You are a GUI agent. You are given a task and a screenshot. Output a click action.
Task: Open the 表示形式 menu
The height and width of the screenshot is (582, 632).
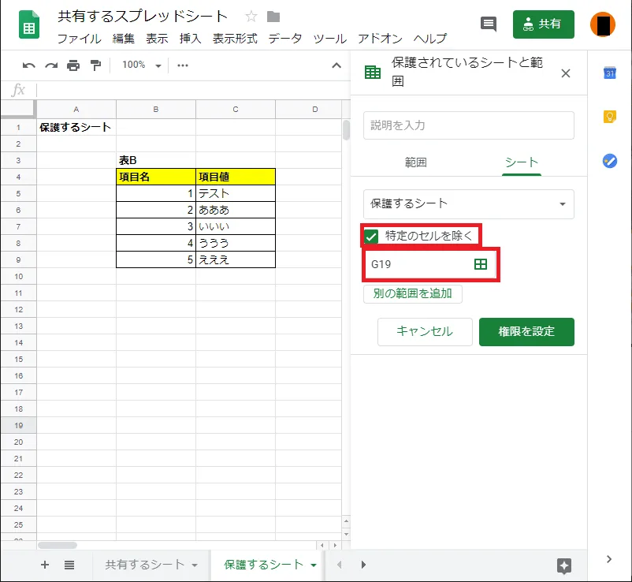click(235, 39)
